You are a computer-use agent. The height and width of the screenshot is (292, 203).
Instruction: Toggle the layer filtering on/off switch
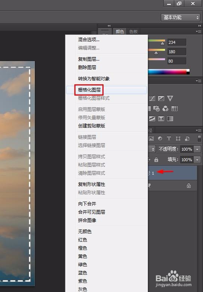click(x=199, y=138)
